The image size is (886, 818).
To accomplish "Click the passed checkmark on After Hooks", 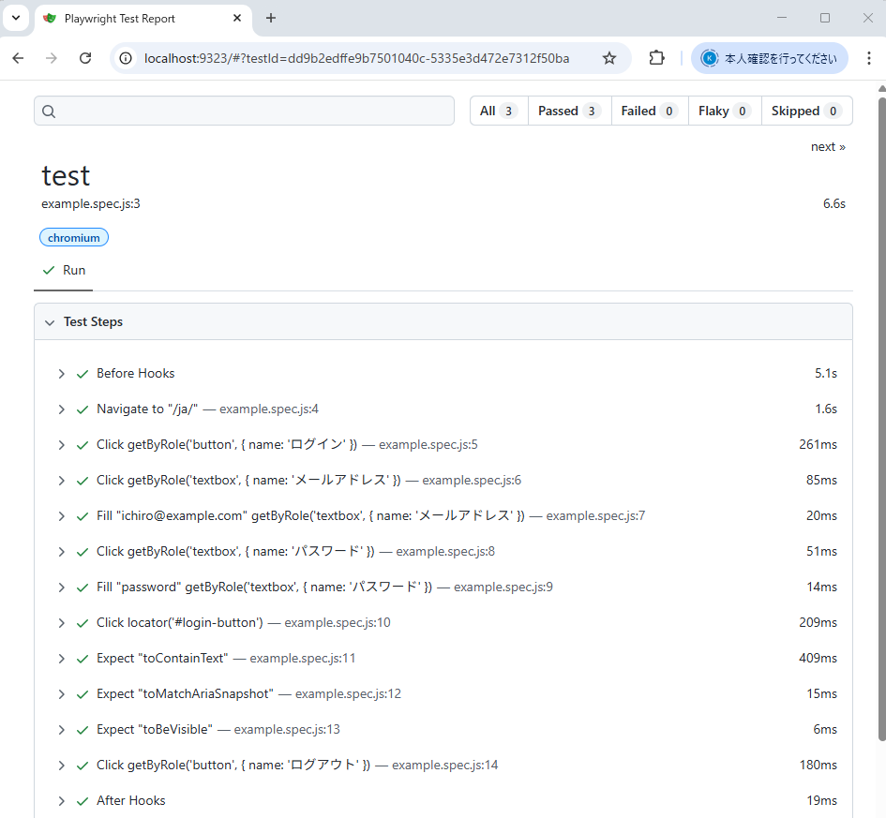I will 83,800.
